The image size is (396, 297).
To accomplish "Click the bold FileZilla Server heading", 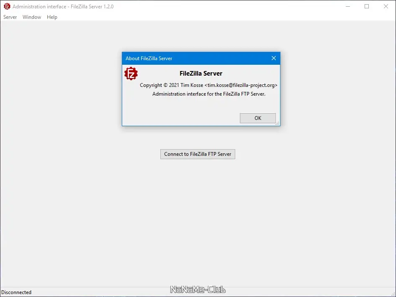I will pyautogui.click(x=201, y=74).
